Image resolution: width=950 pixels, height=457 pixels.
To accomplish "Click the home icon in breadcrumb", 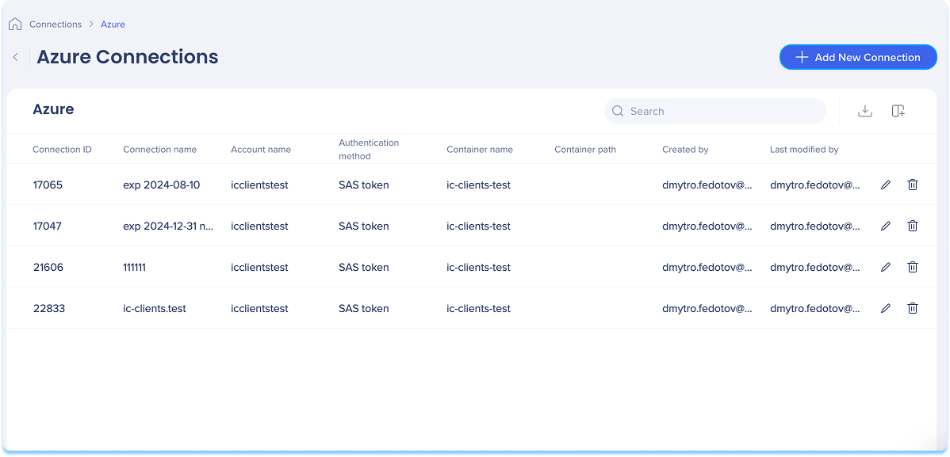I will point(15,25).
